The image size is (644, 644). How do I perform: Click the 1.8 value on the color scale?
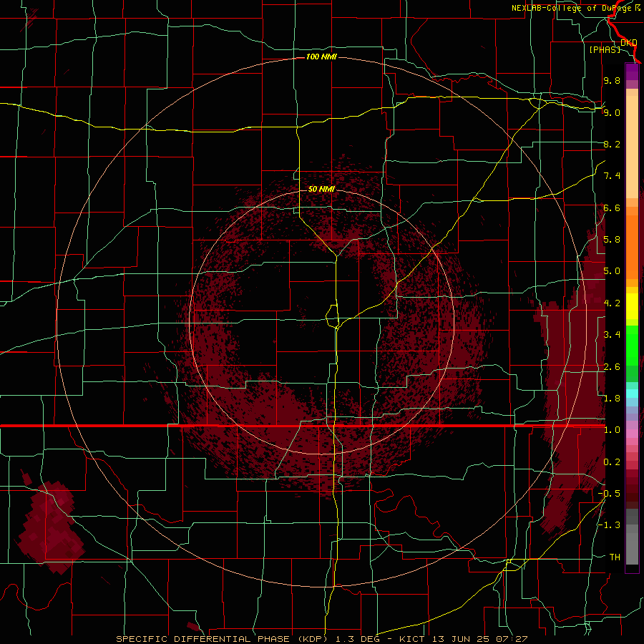point(612,399)
